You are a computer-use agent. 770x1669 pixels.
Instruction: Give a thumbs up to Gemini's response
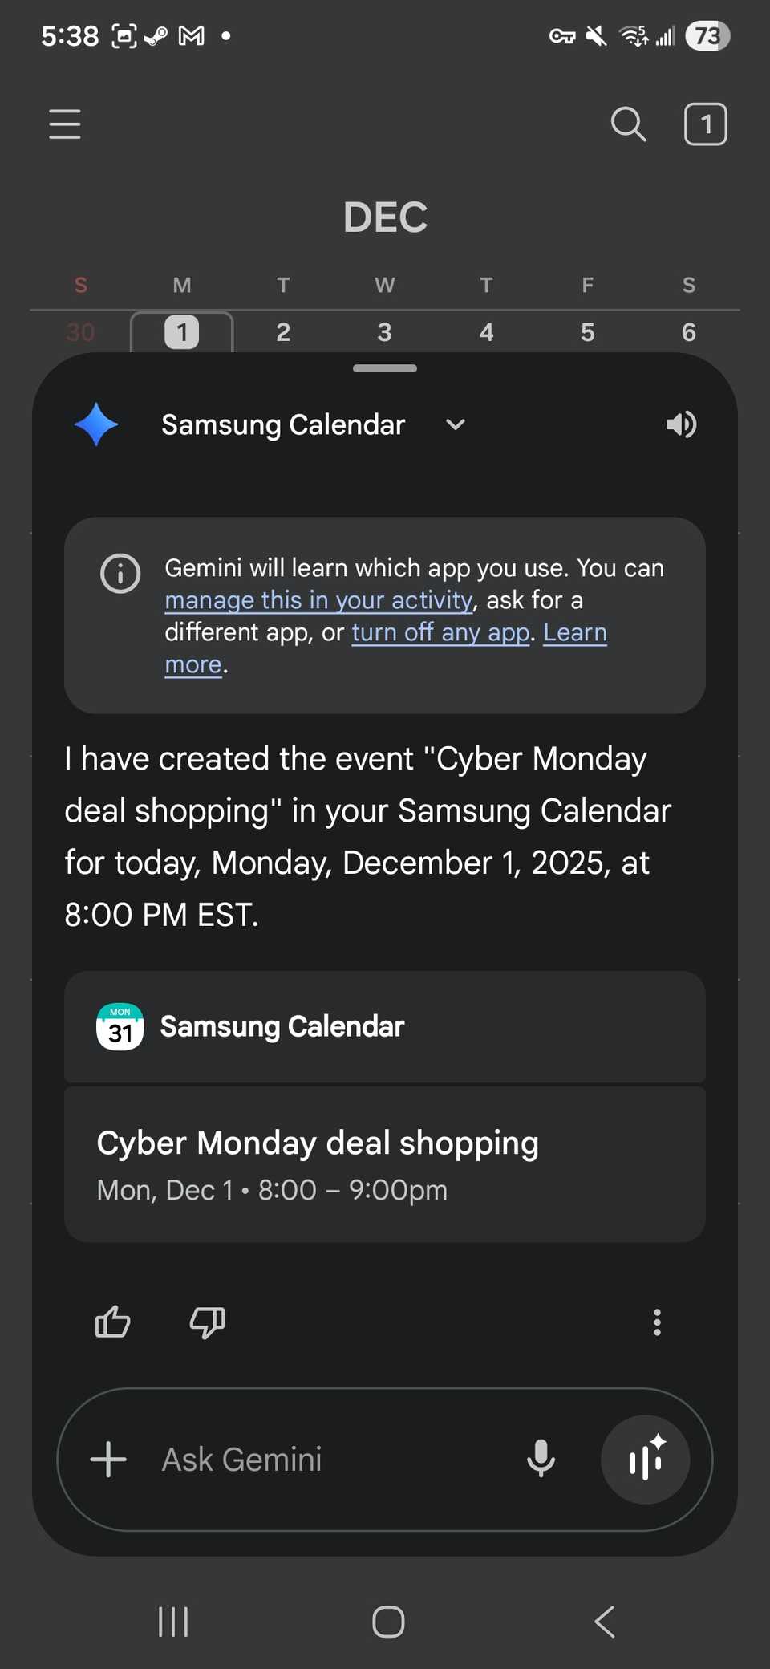coord(111,1322)
